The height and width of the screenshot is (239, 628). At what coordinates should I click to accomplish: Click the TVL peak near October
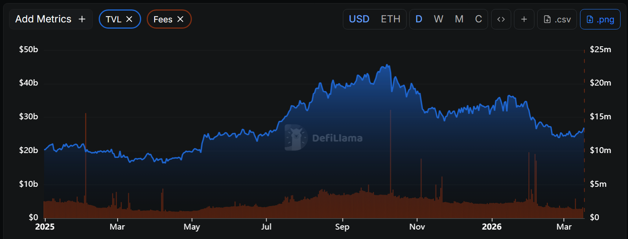pyautogui.click(x=388, y=65)
